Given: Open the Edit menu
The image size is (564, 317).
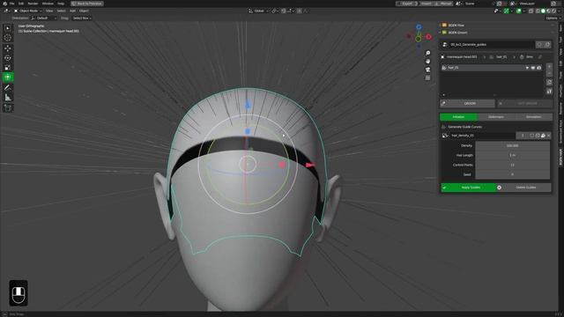Looking at the screenshot, I should 21,4.
